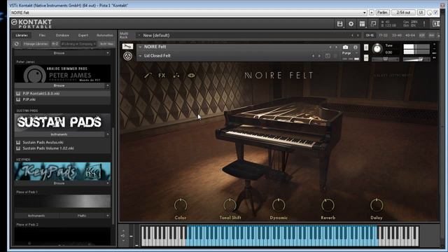The image size is (448, 252).
Task: Select next NOIRE Felt instrument arrow
Action: click(x=336, y=47)
